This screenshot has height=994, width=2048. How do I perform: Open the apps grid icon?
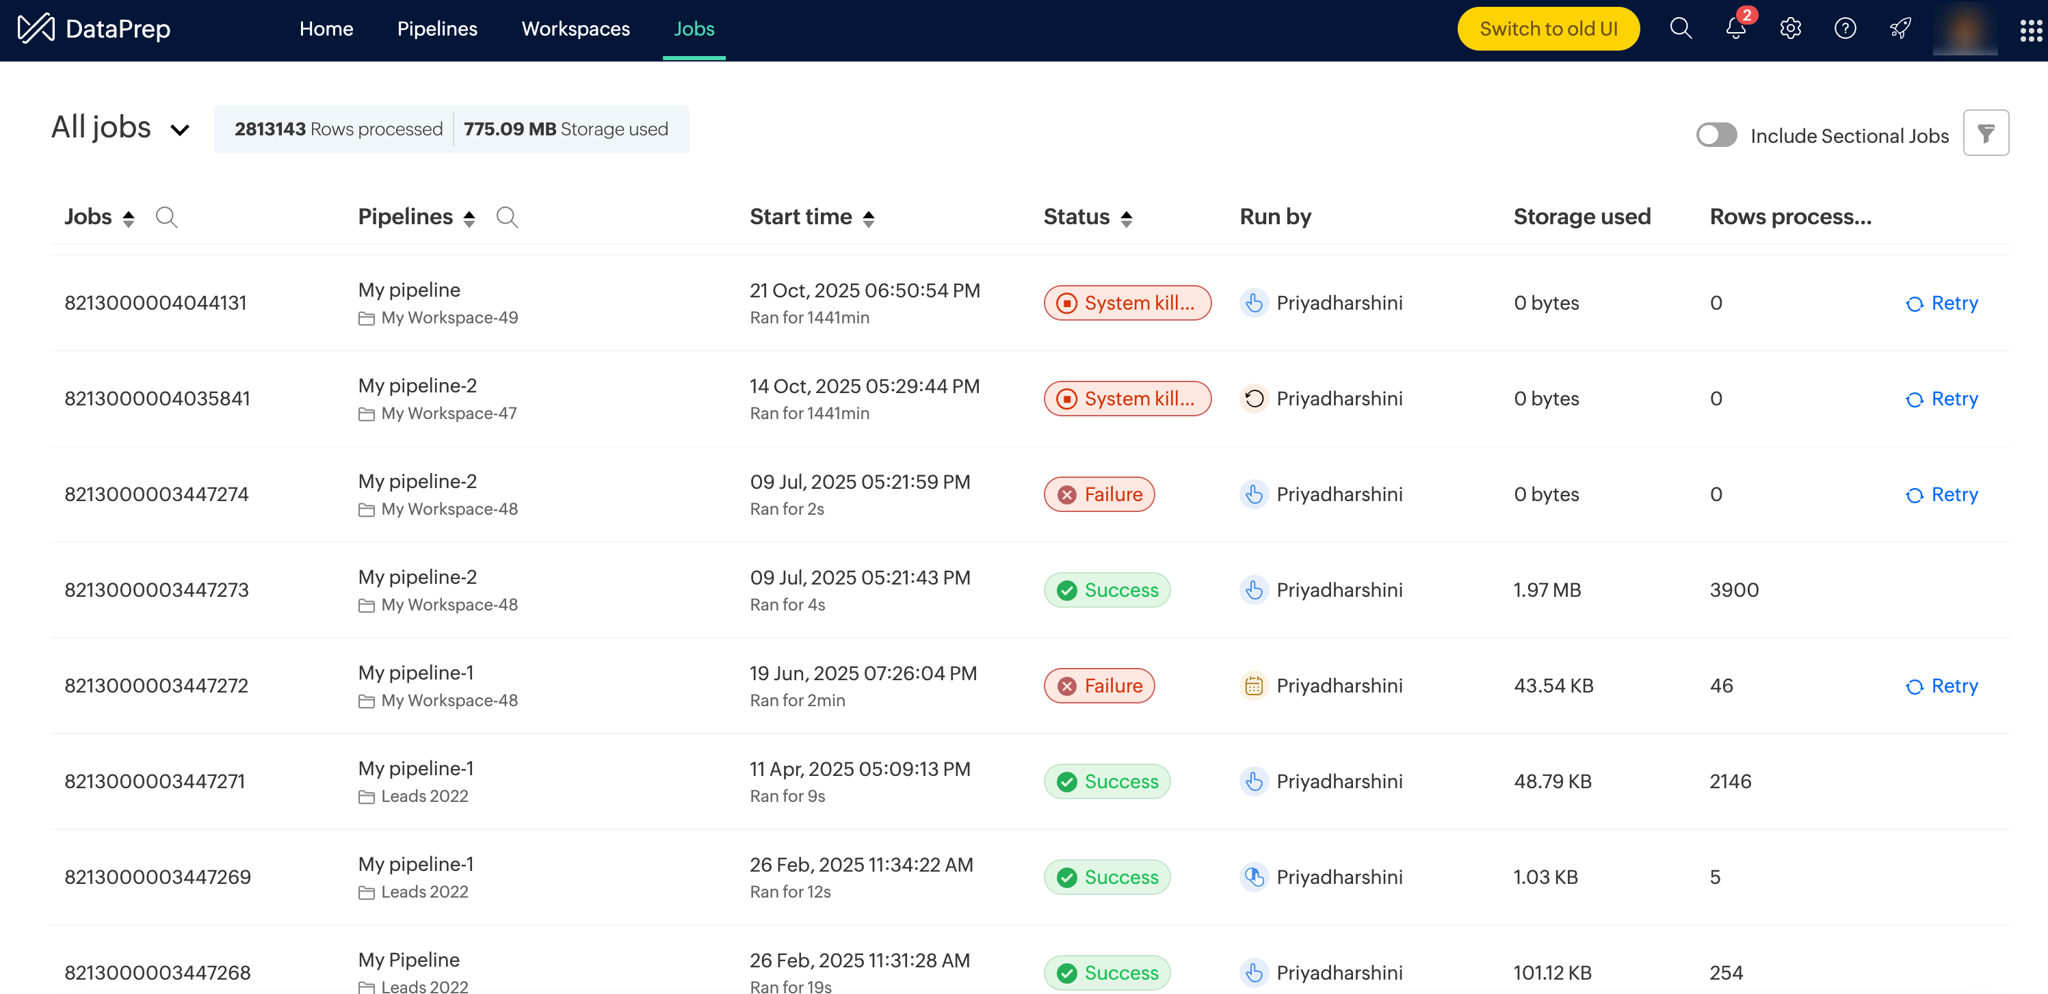(x=2030, y=30)
